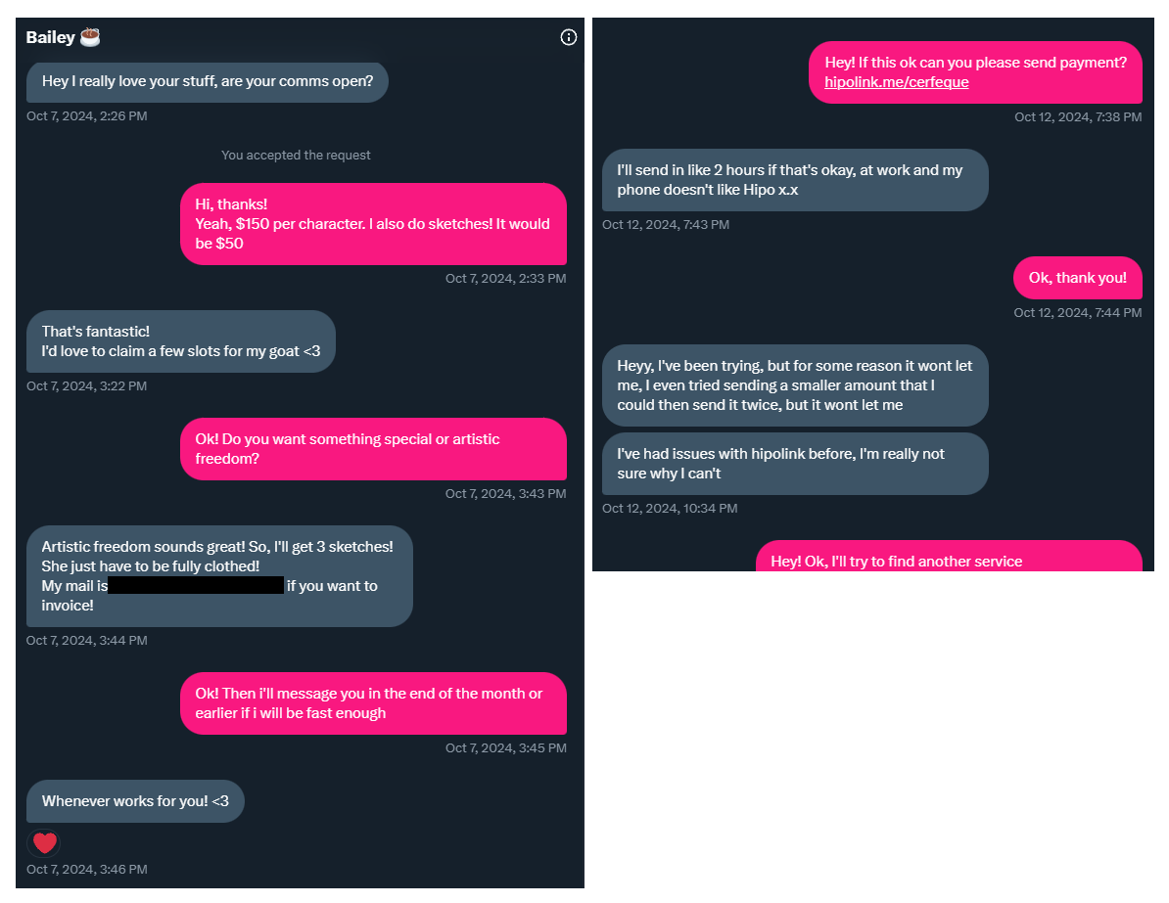Select "I'll send in like 2 hours" message
The width and height of the screenshot is (1169, 903).
[x=794, y=180]
